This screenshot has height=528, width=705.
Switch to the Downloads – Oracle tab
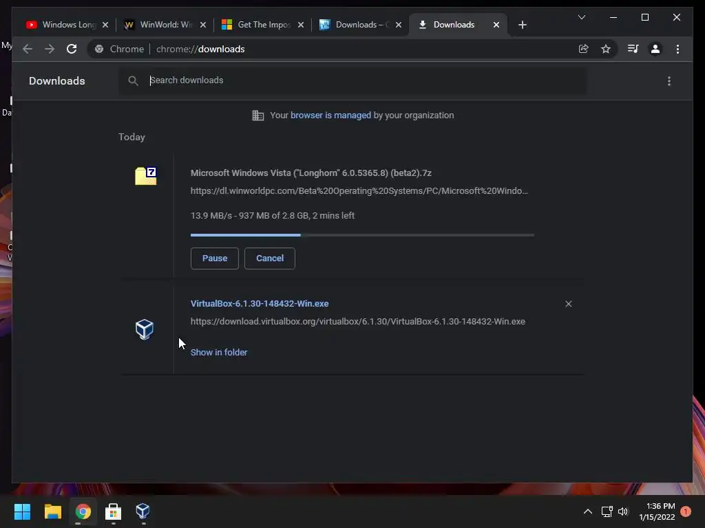tap(361, 25)
